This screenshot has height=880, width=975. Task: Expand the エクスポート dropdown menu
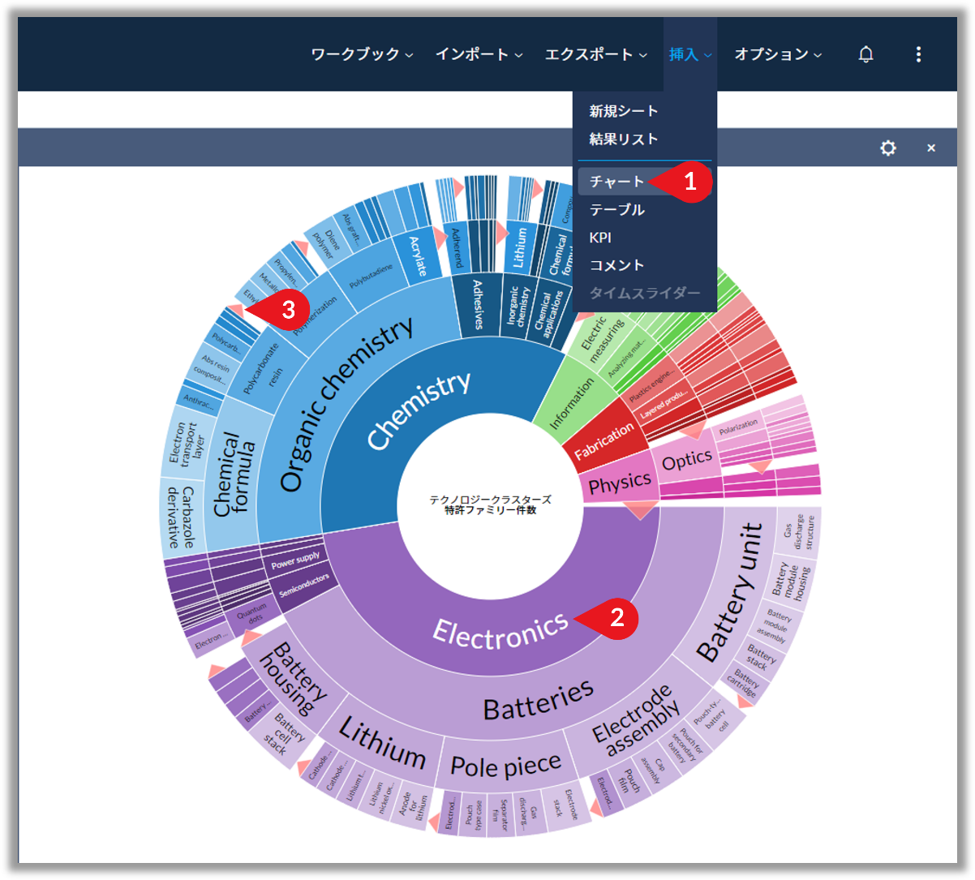595,54
